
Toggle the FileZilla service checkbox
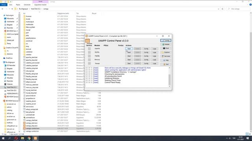(89, 56)
